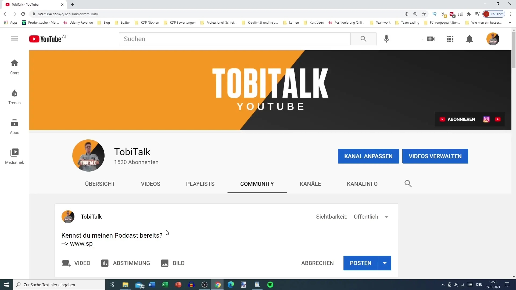Switch to ÜBERSICHT tab
The height and width of the screenshot is (290, 516).
click(100, 184)
